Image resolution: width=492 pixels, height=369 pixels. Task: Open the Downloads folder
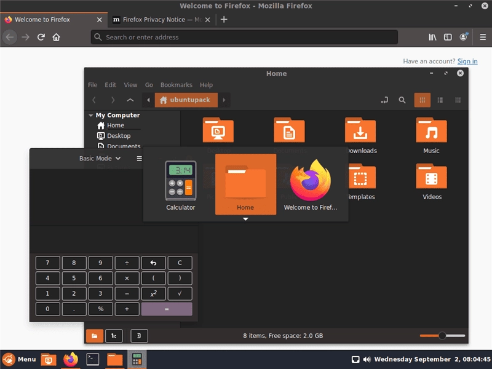click(x=360, y=130)
